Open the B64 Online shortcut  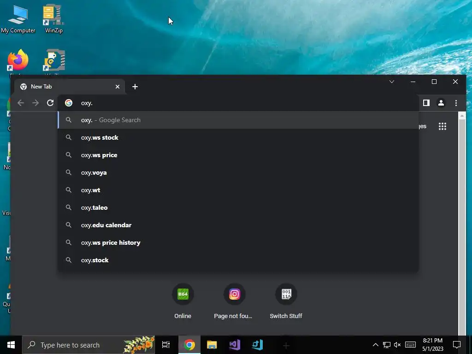coord(183,301)
